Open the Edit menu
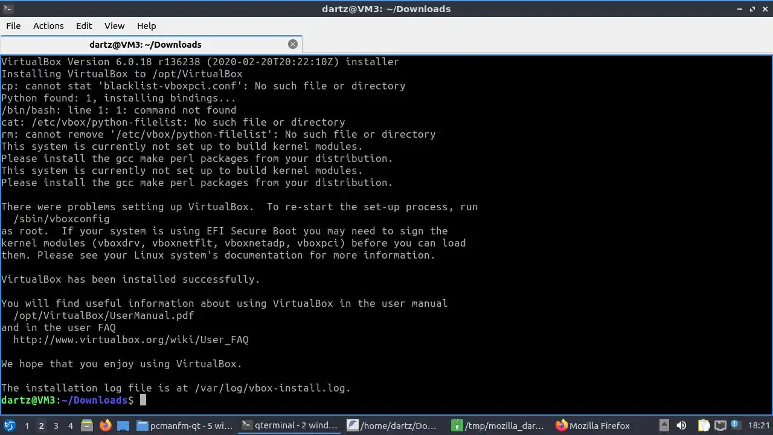The height and width of the screenshot is (435, 773). (x=84, y=26)
